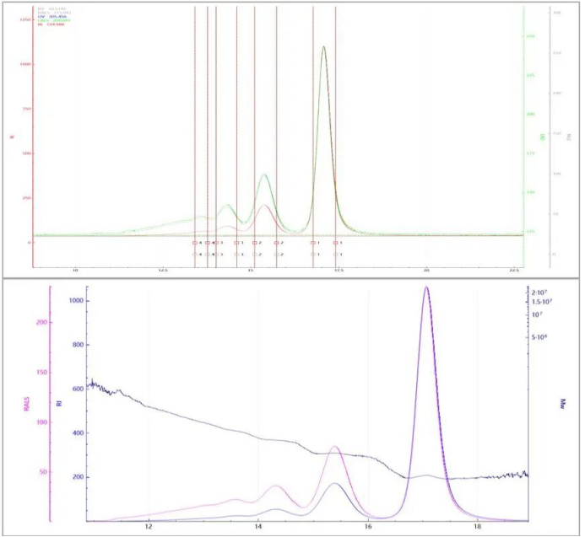Click the leftmost red marker box below the upper baseline
This screenshot has width=585, height=537.
click(x=194, y=243)
